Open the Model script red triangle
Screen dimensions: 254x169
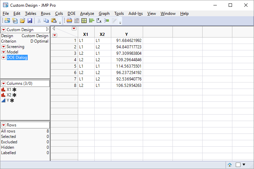(4, 52)
